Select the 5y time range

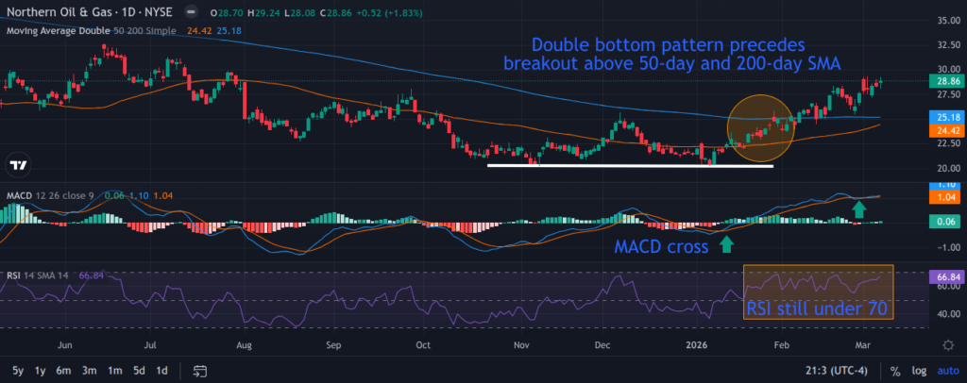pyautogui.click(x=19, y=370)
